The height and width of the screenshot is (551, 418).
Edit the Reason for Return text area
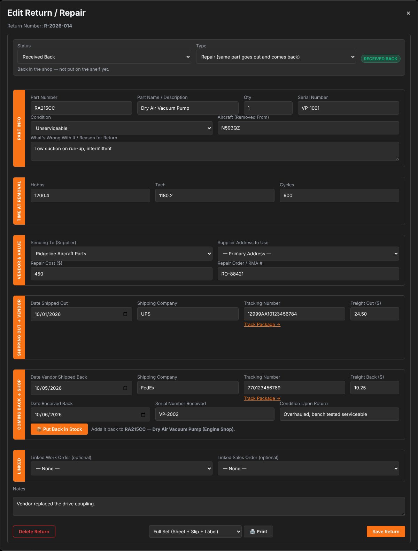(x=215, y=151)
